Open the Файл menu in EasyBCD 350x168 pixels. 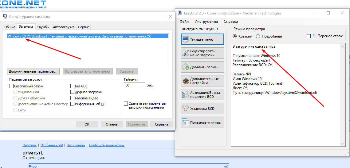[x=184, y=22]
